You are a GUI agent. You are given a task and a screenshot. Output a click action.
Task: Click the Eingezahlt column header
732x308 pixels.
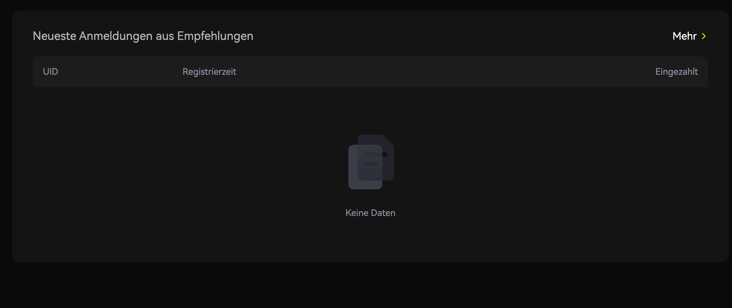676,72
